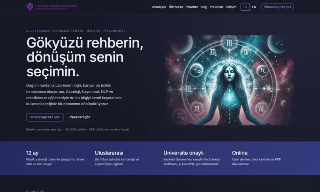
Task: Open İletişim in the header menu
Action: coord(231,7)
